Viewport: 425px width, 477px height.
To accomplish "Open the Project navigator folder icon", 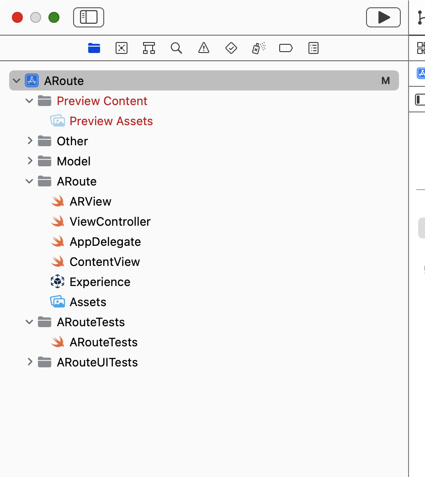I will tap(94, 48).
